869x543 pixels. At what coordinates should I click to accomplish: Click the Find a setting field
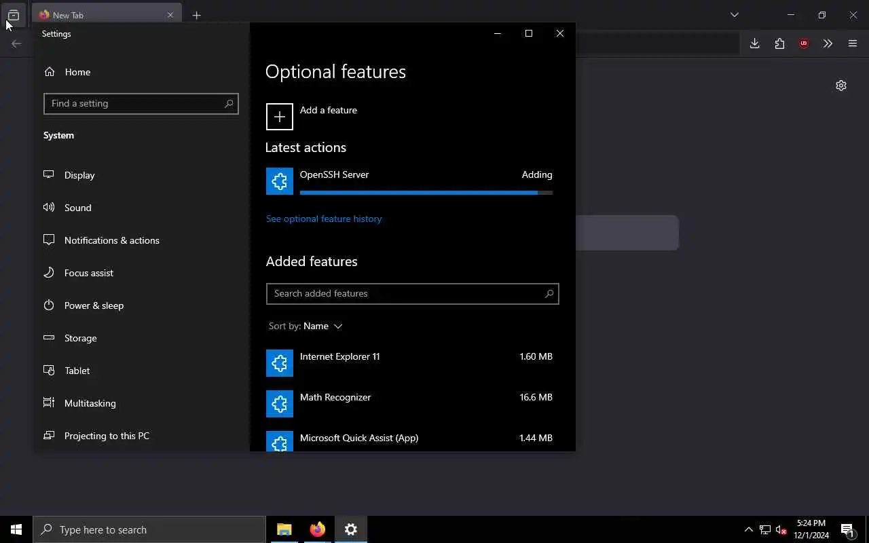[x=141, y=103]
